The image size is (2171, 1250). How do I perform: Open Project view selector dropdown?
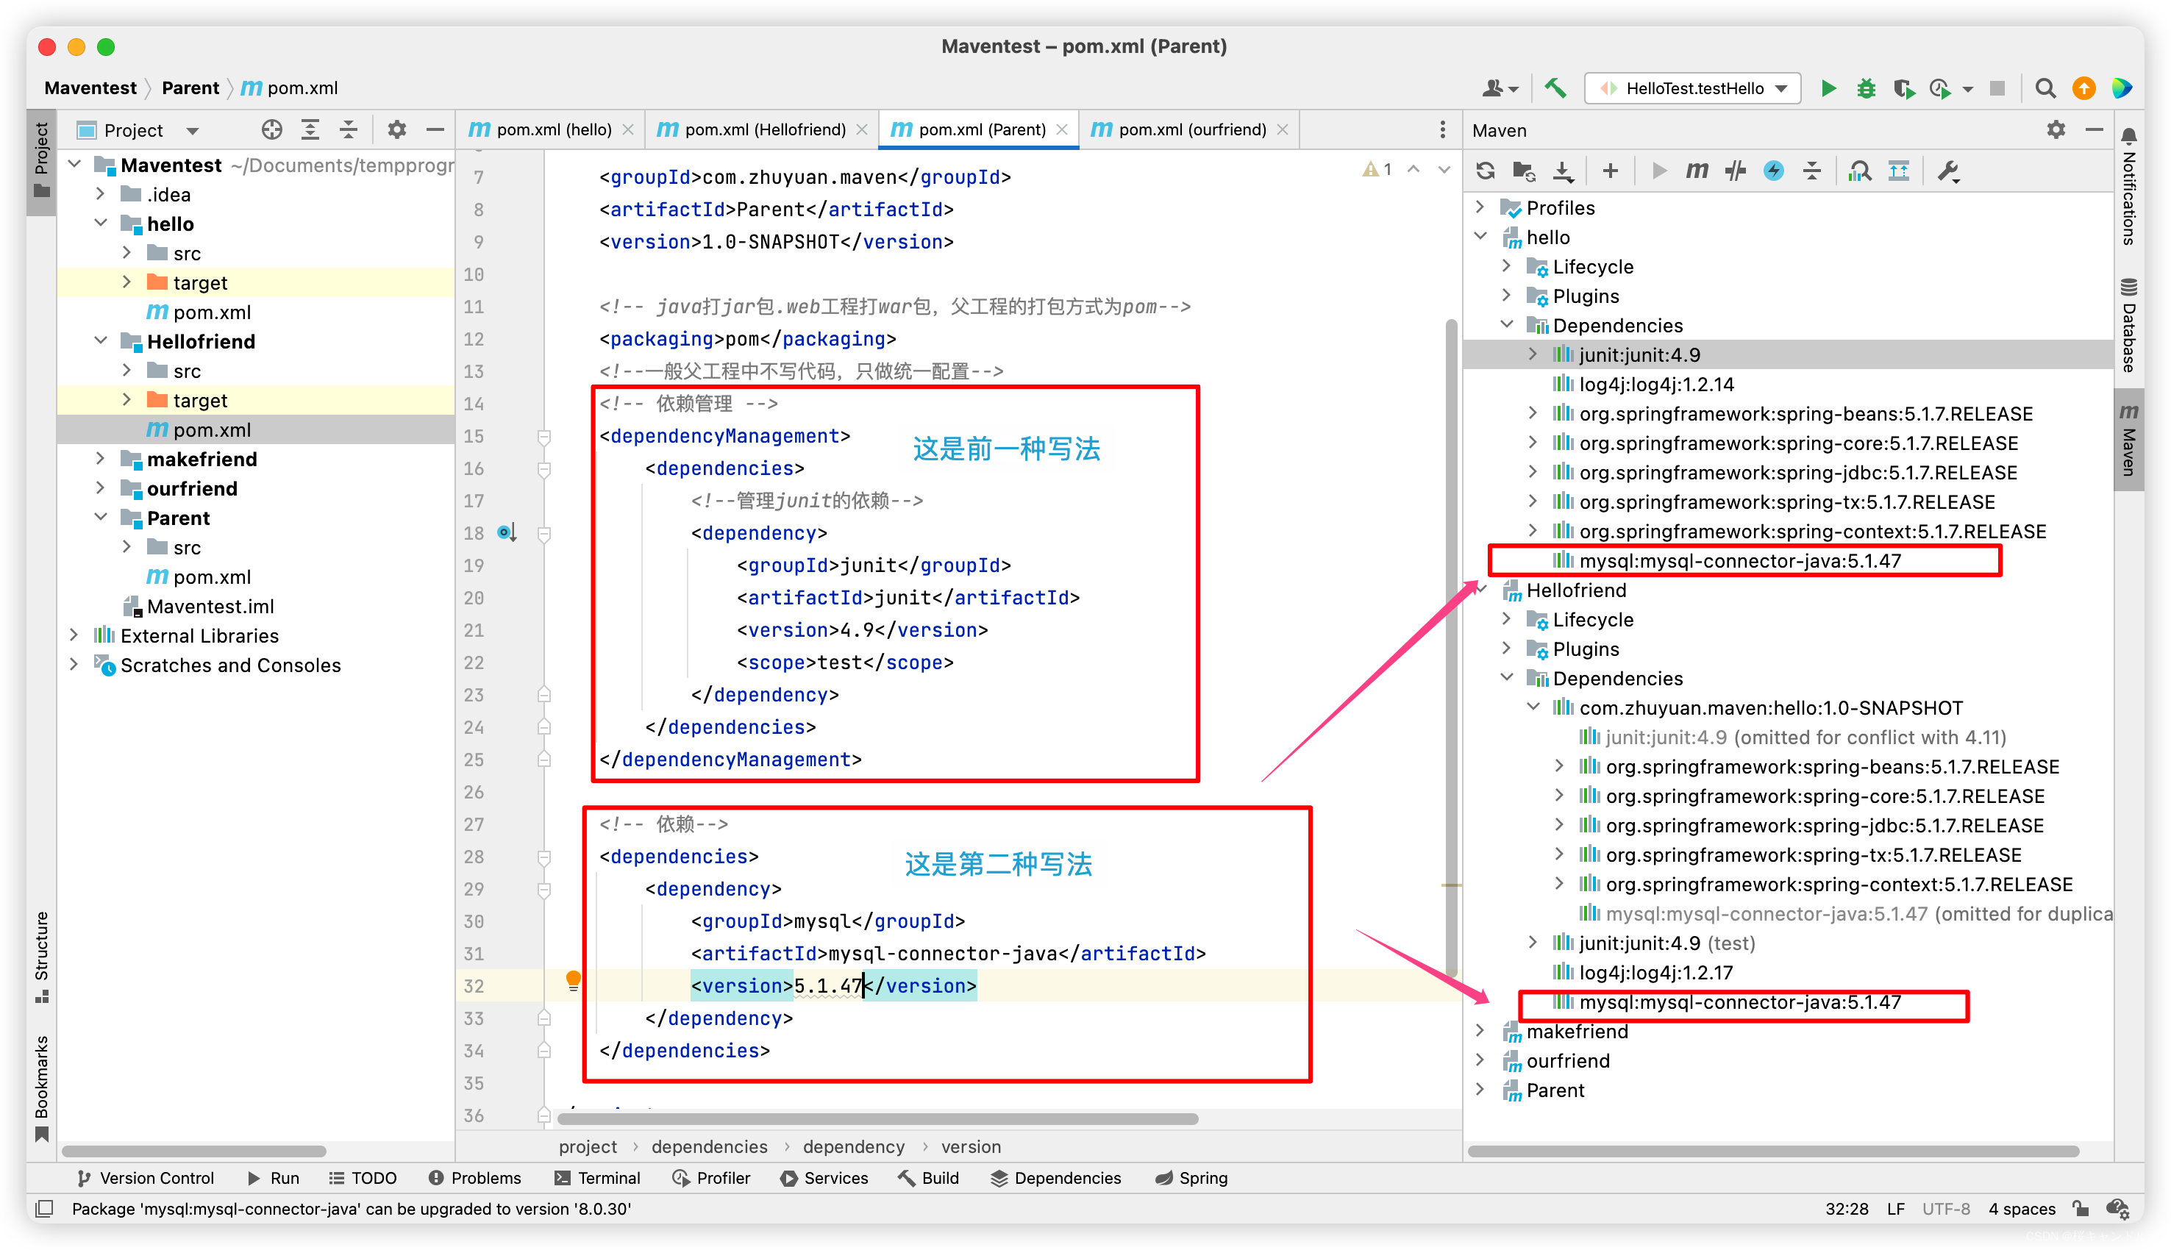click(x=192, y=130)
